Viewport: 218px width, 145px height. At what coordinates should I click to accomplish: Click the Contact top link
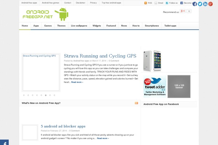tap(68, 3)
